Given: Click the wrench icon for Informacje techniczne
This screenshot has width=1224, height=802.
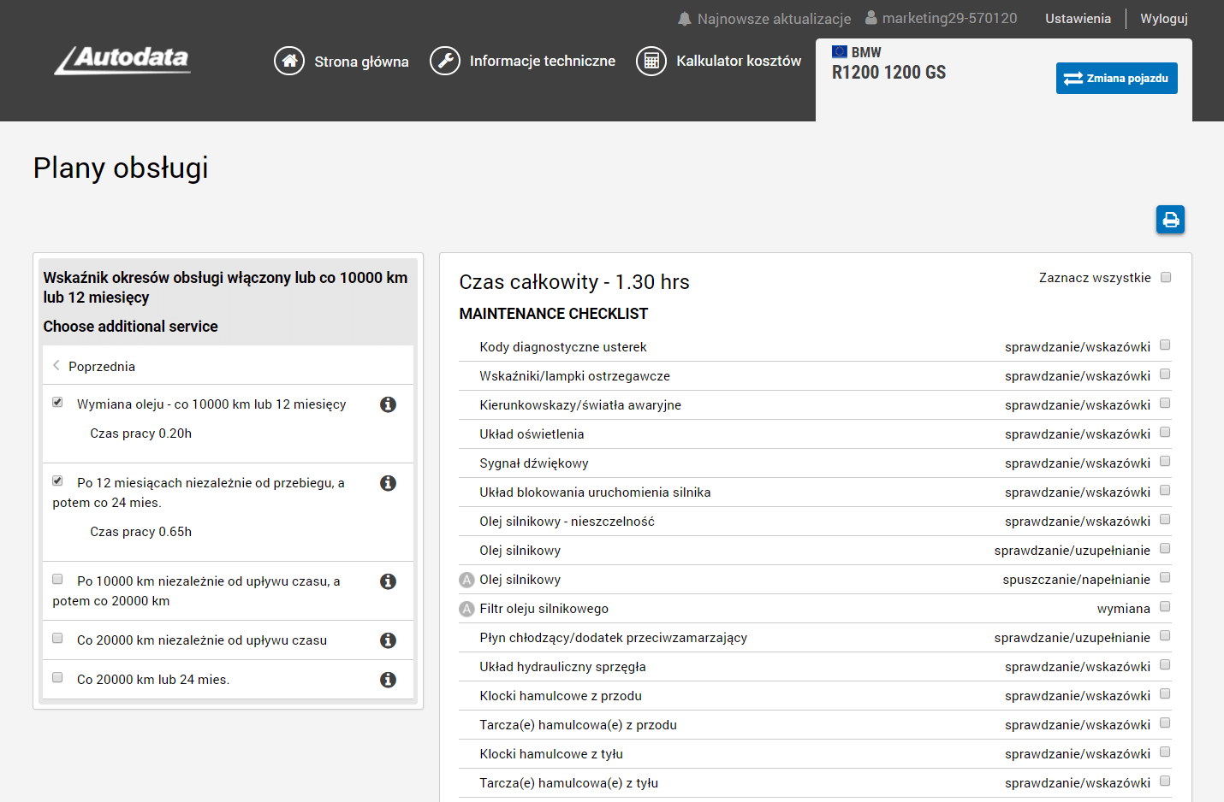Looking at the screenshot, I should click(x=445, y=61).
